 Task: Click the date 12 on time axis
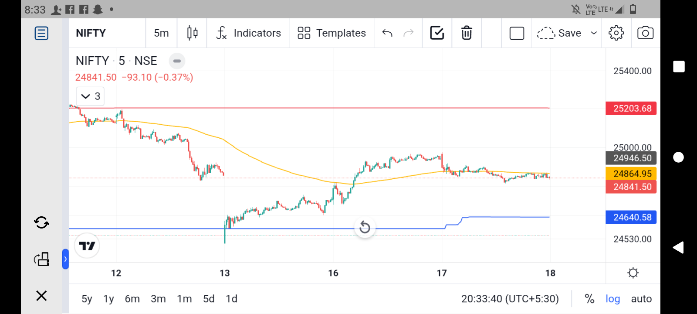116,273
